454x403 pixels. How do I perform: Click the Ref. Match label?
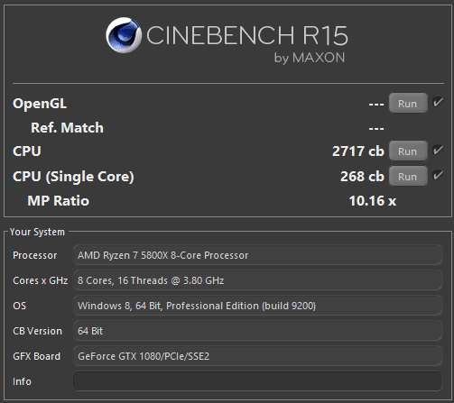pos(67,128)
